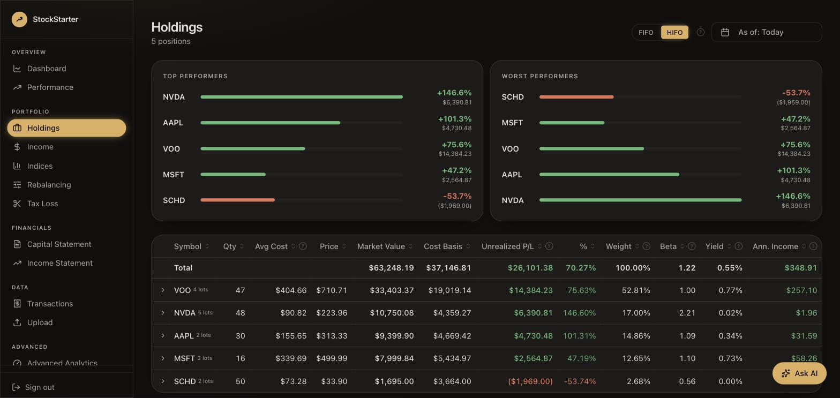840x398 pixels.
Task: Open Advanced Analytics link
Action: (66, 363)
